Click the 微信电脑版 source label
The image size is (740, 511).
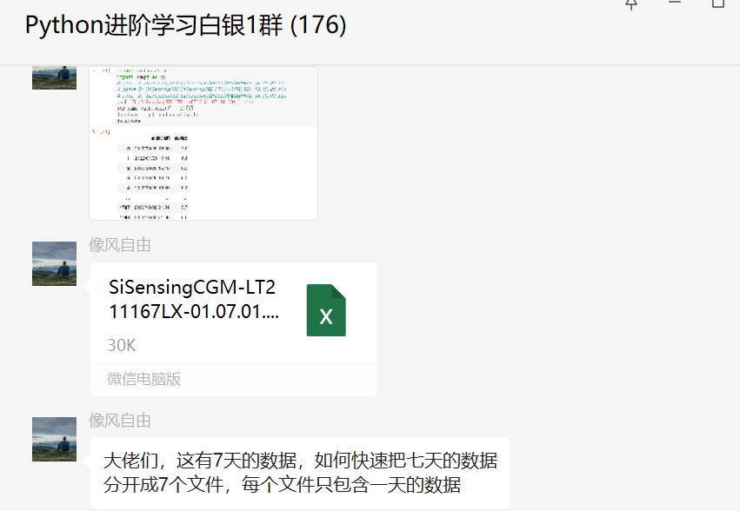pos(144,379)
